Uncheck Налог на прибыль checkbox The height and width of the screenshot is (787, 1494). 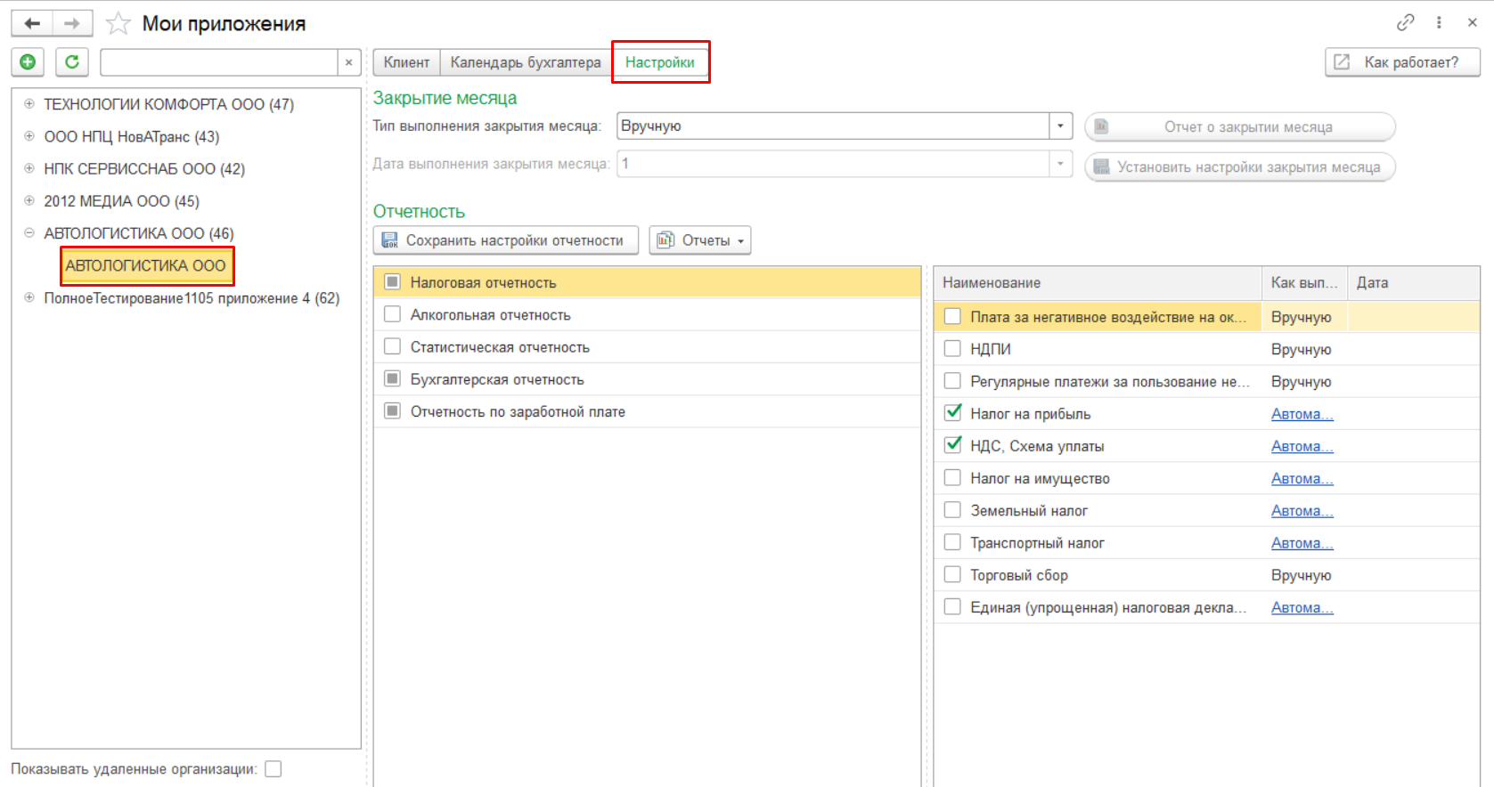pyautogui.click(x=952, y=413)
